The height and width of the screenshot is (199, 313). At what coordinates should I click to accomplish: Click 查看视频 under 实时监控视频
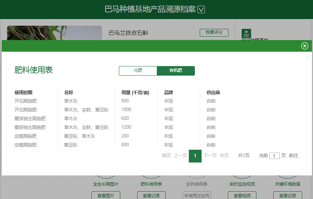point(242,195)
